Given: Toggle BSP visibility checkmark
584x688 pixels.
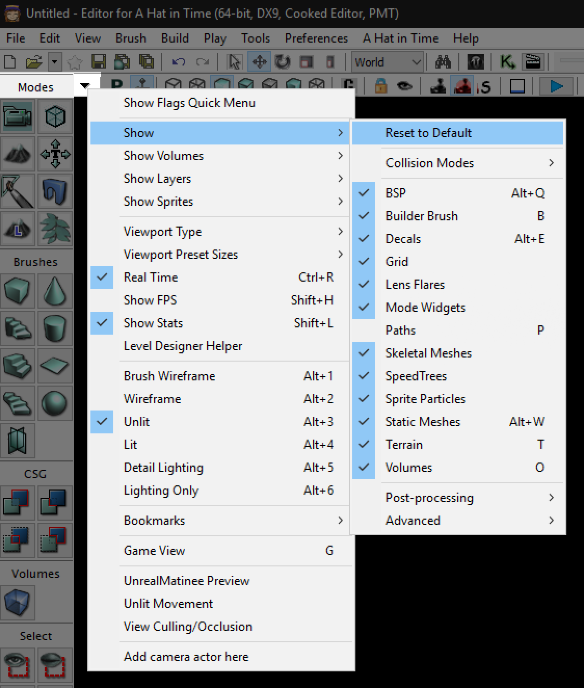Looking at the screenshot, I should [x=458, y=193].
